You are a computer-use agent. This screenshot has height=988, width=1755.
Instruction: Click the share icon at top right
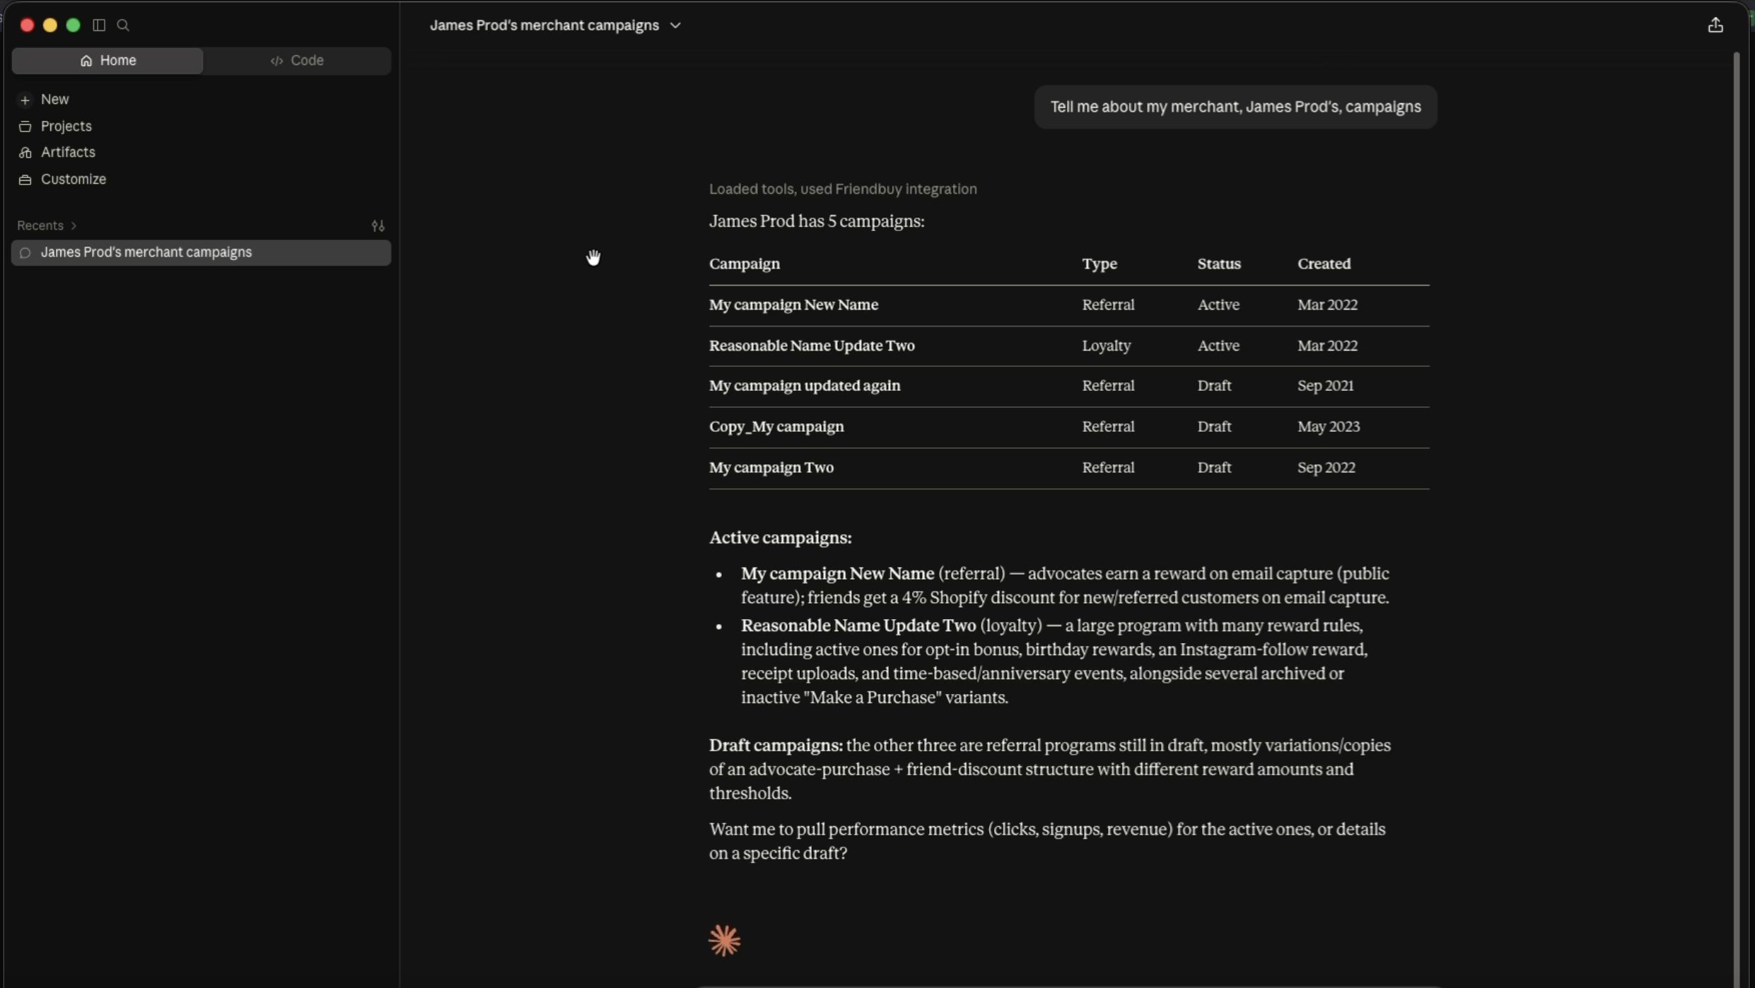[1715, 25]
